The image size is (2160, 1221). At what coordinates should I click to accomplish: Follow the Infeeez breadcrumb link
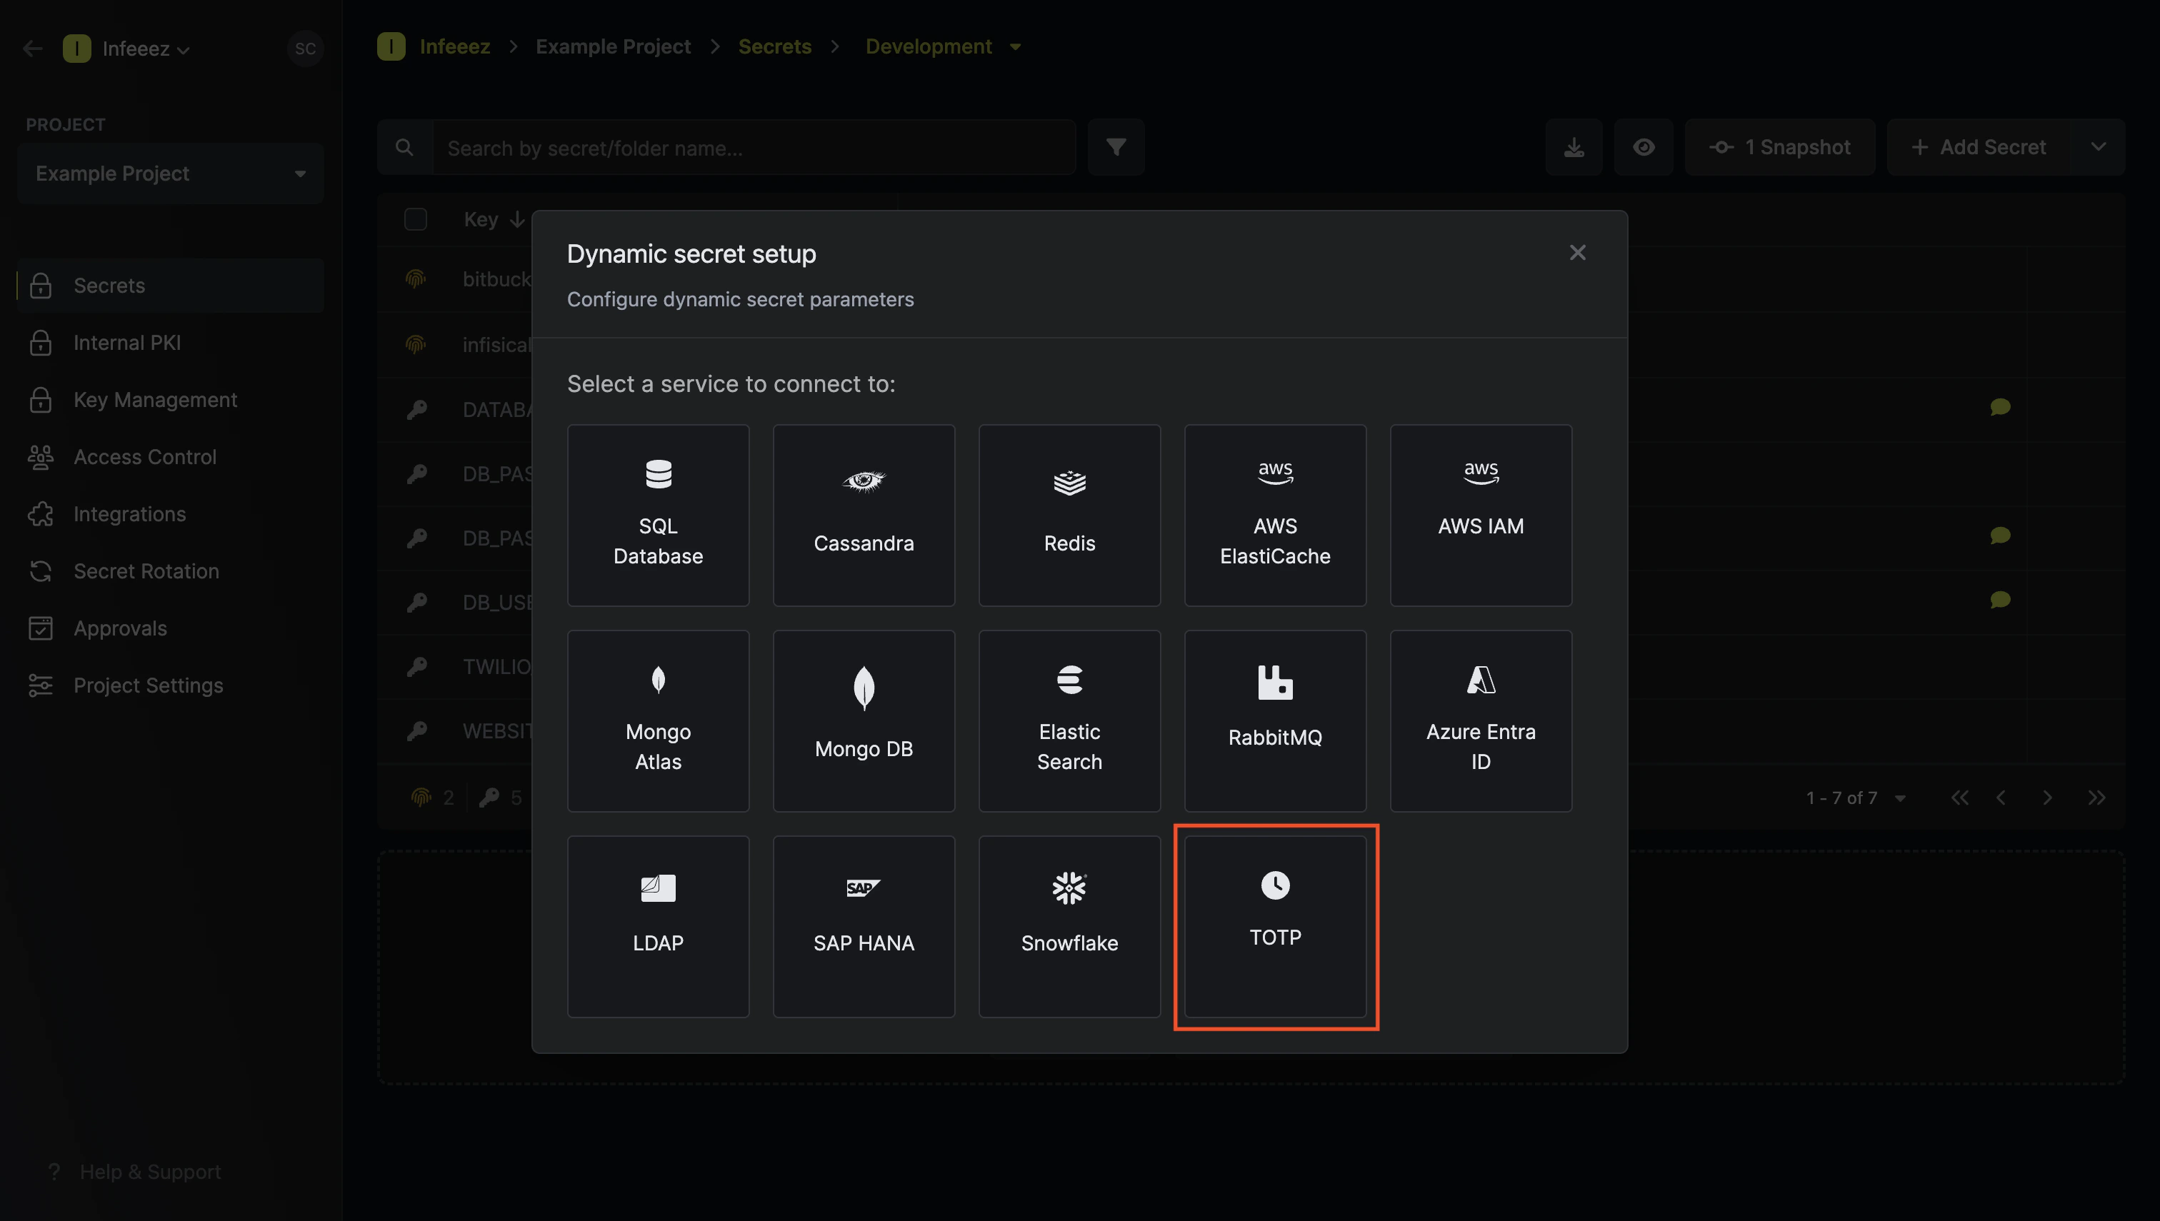(x=455, y=46)
